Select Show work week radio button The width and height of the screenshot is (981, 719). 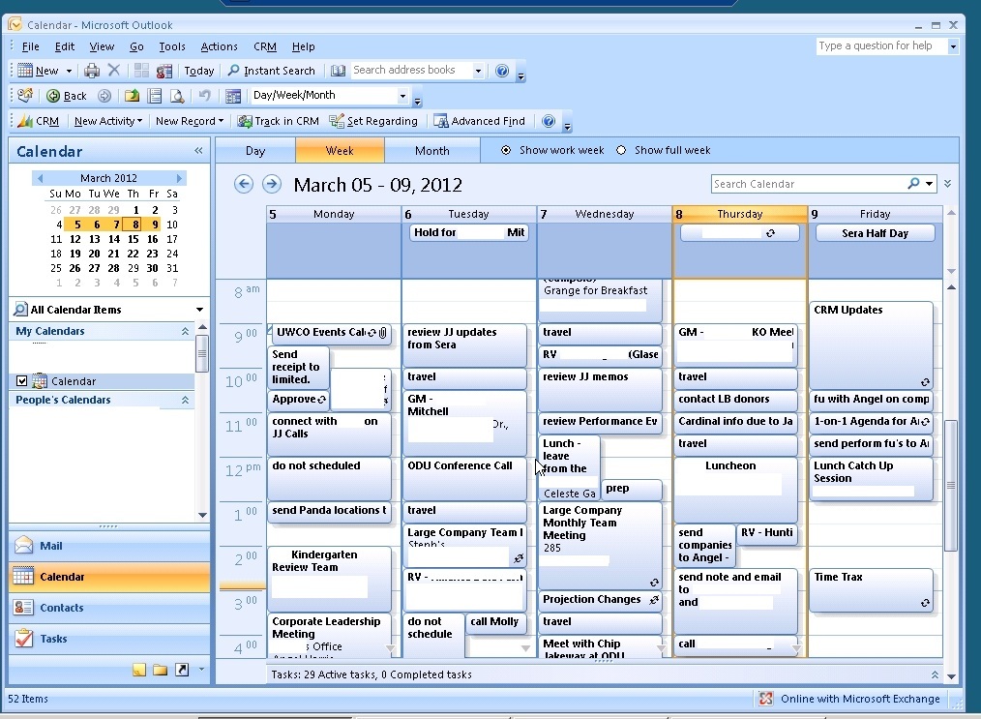pos(506,150)
